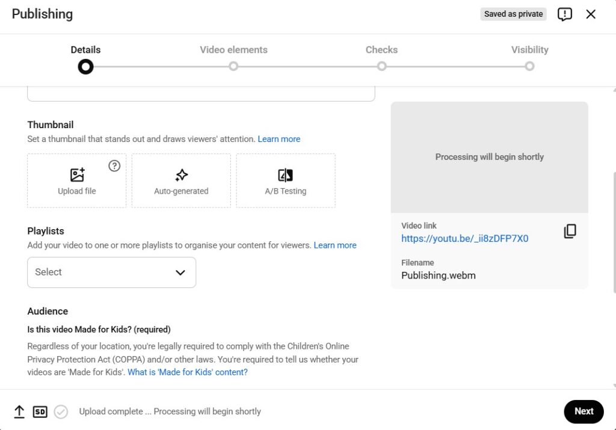Choose the Auto-generated thumbnail option
Screen dimensions: 616x430
click(x=181, y=180)
